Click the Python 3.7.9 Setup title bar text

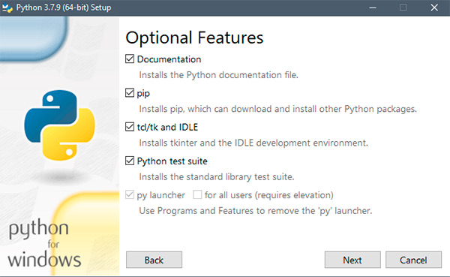tap(64, 8)
